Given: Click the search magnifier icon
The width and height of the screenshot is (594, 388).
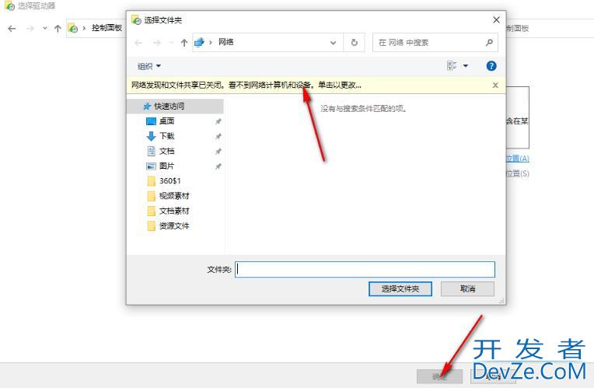Looking at the screenshot, I should click(489, 43).
